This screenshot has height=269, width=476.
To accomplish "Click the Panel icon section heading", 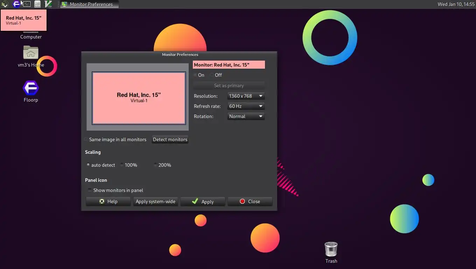I will tap(96, 180).
